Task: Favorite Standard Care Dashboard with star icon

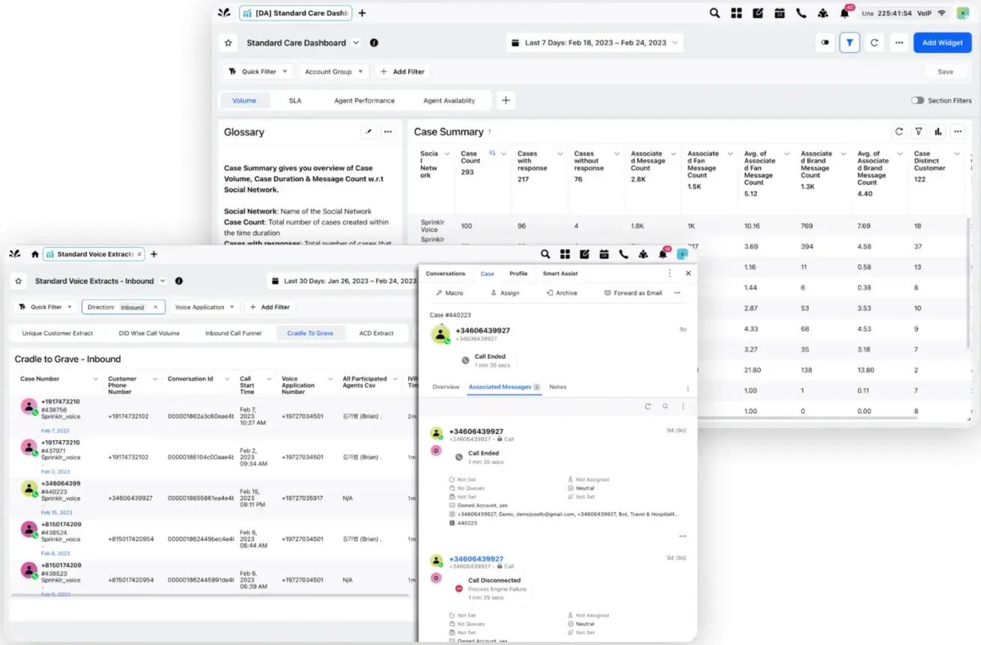Action: click(x=228, y=43)
